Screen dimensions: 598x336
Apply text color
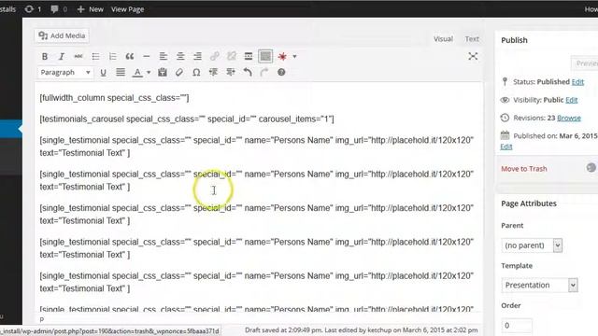pos(137,73)
